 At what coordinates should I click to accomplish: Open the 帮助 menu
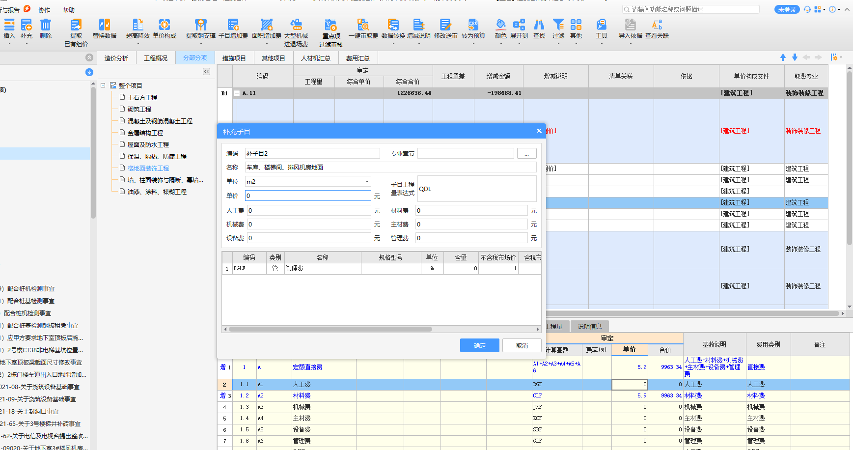pos(69,10)
